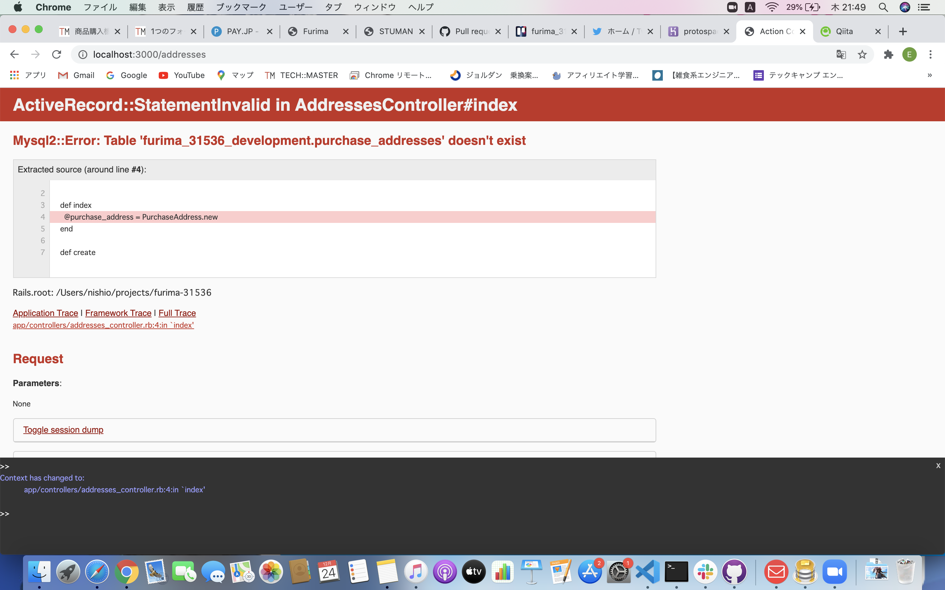Open the Chrome profile avatar E
Image resolution: width=945 pixels, height=590 pixels.
(x=909, y=54)
